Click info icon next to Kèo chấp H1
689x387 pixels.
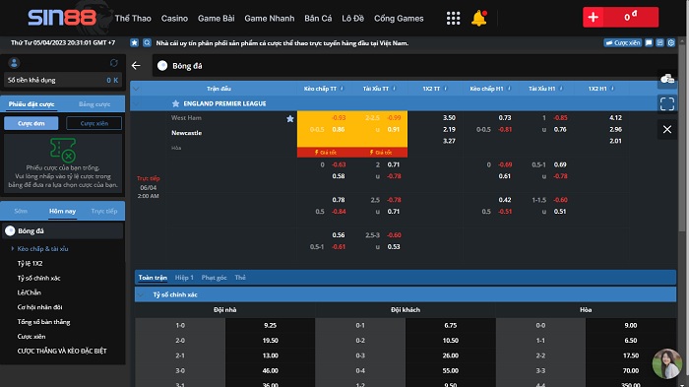click(509, 89)
